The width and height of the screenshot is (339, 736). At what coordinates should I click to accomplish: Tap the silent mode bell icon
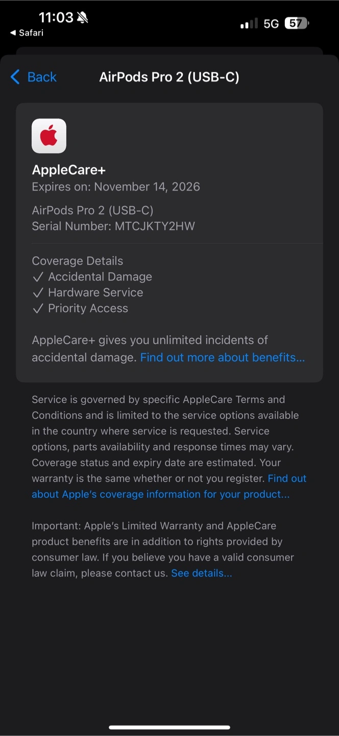click(82, 18)
